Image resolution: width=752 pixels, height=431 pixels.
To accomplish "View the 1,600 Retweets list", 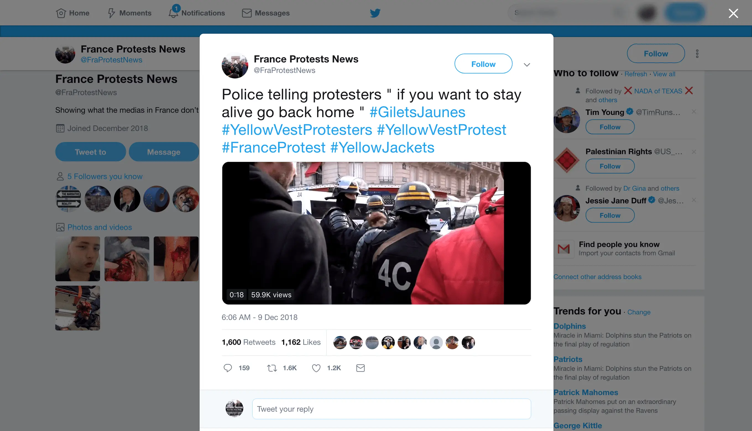I will tap(248, 342).
